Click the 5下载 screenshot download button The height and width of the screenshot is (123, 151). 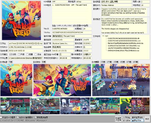[x=129, y=62]
